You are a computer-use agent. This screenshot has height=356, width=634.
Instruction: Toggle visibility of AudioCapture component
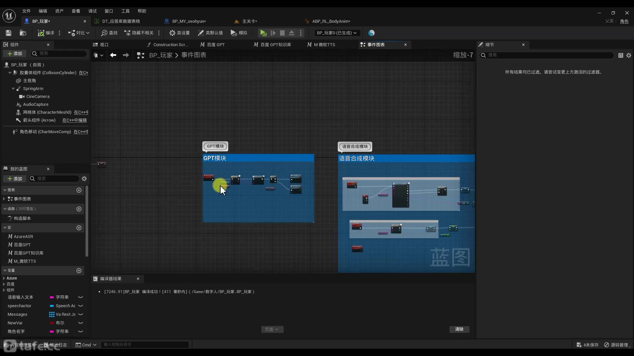85,104
